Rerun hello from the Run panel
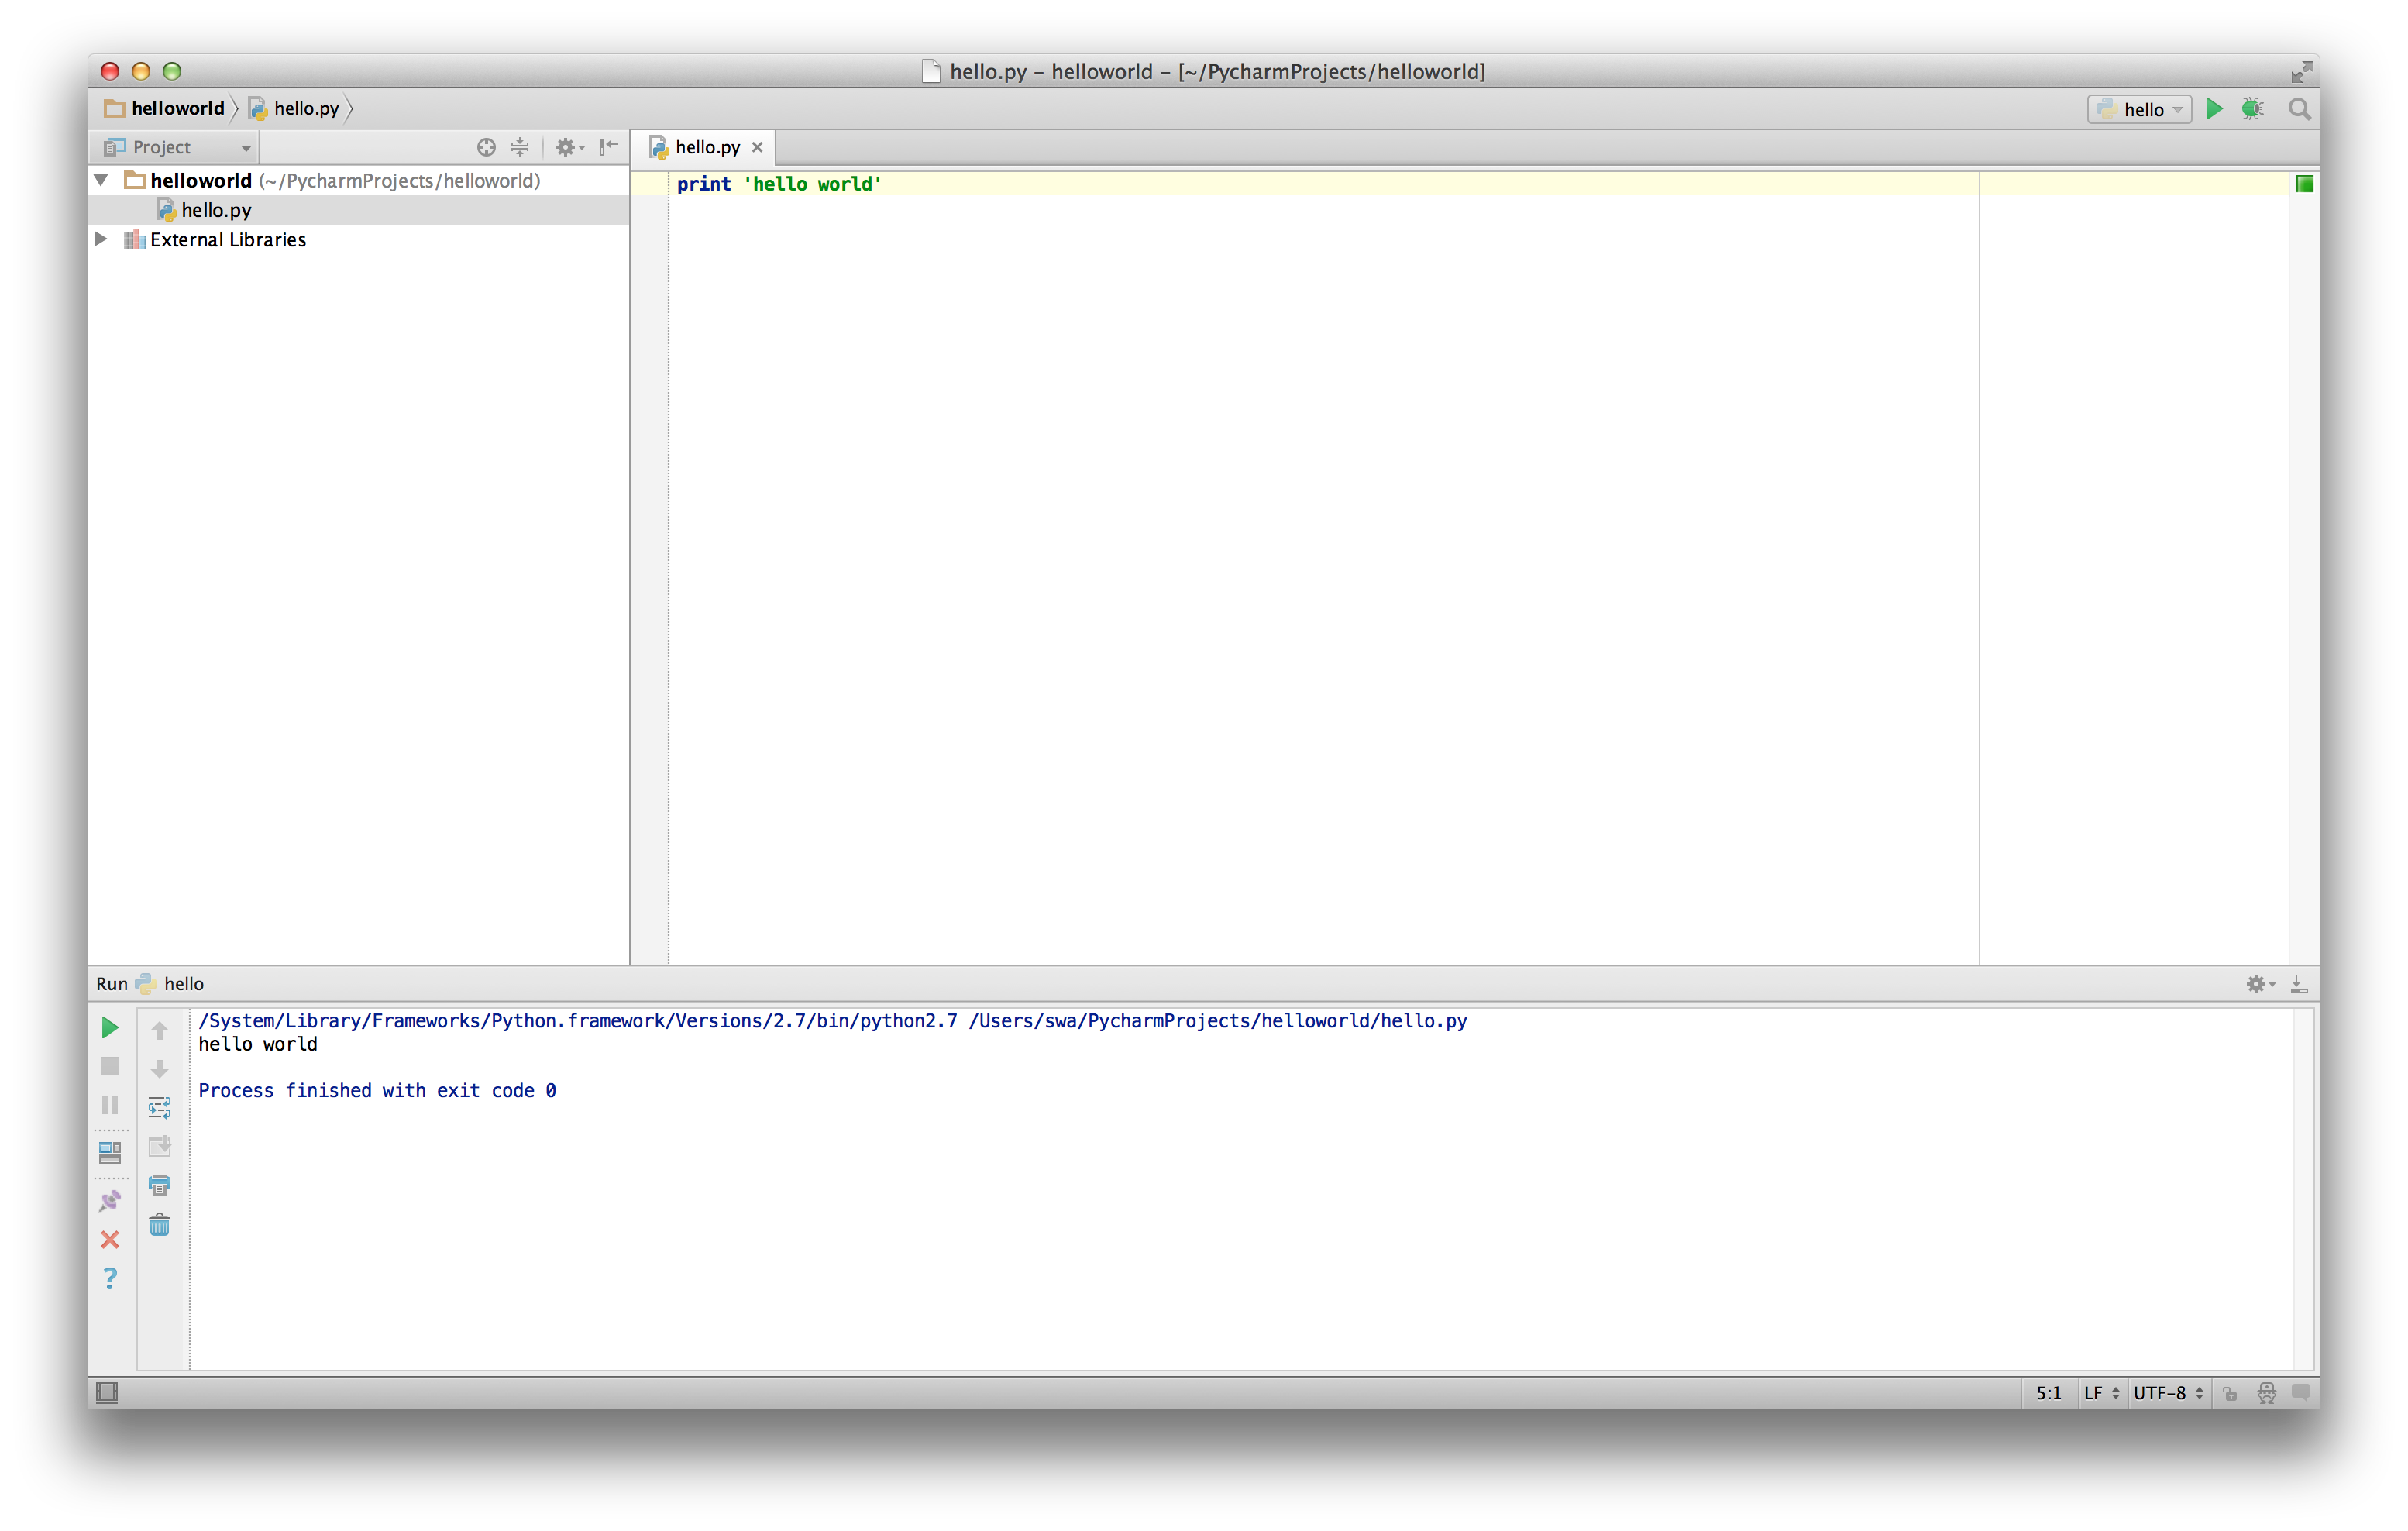 point(110,1027)
